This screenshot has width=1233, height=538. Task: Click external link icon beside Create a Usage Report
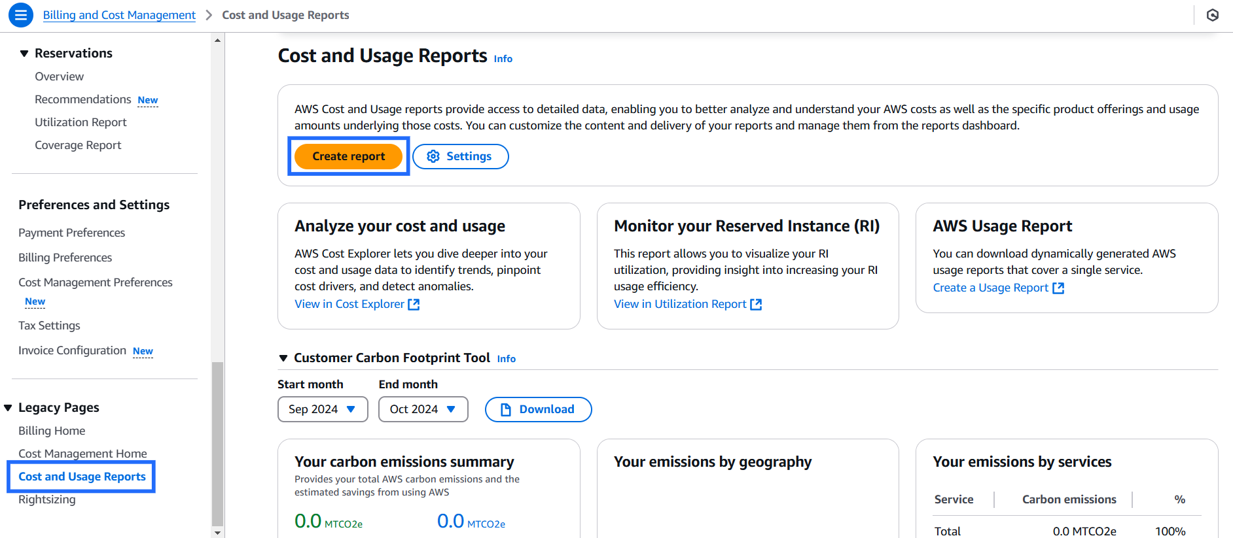(1058, 288)
